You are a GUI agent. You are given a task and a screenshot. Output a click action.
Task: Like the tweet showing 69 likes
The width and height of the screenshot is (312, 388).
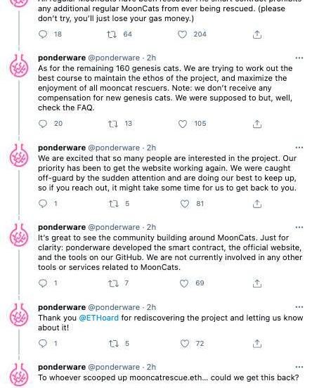184,283
